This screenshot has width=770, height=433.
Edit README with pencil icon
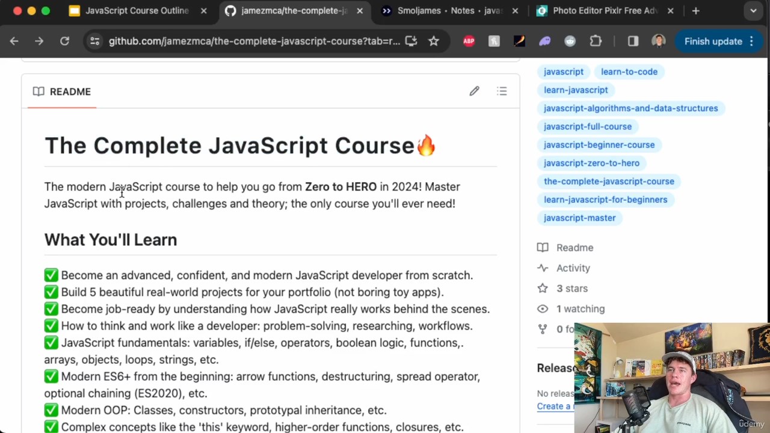[474, 91]
